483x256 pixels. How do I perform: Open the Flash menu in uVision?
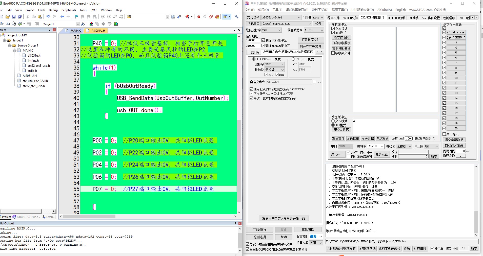click(x=42, y=10)
